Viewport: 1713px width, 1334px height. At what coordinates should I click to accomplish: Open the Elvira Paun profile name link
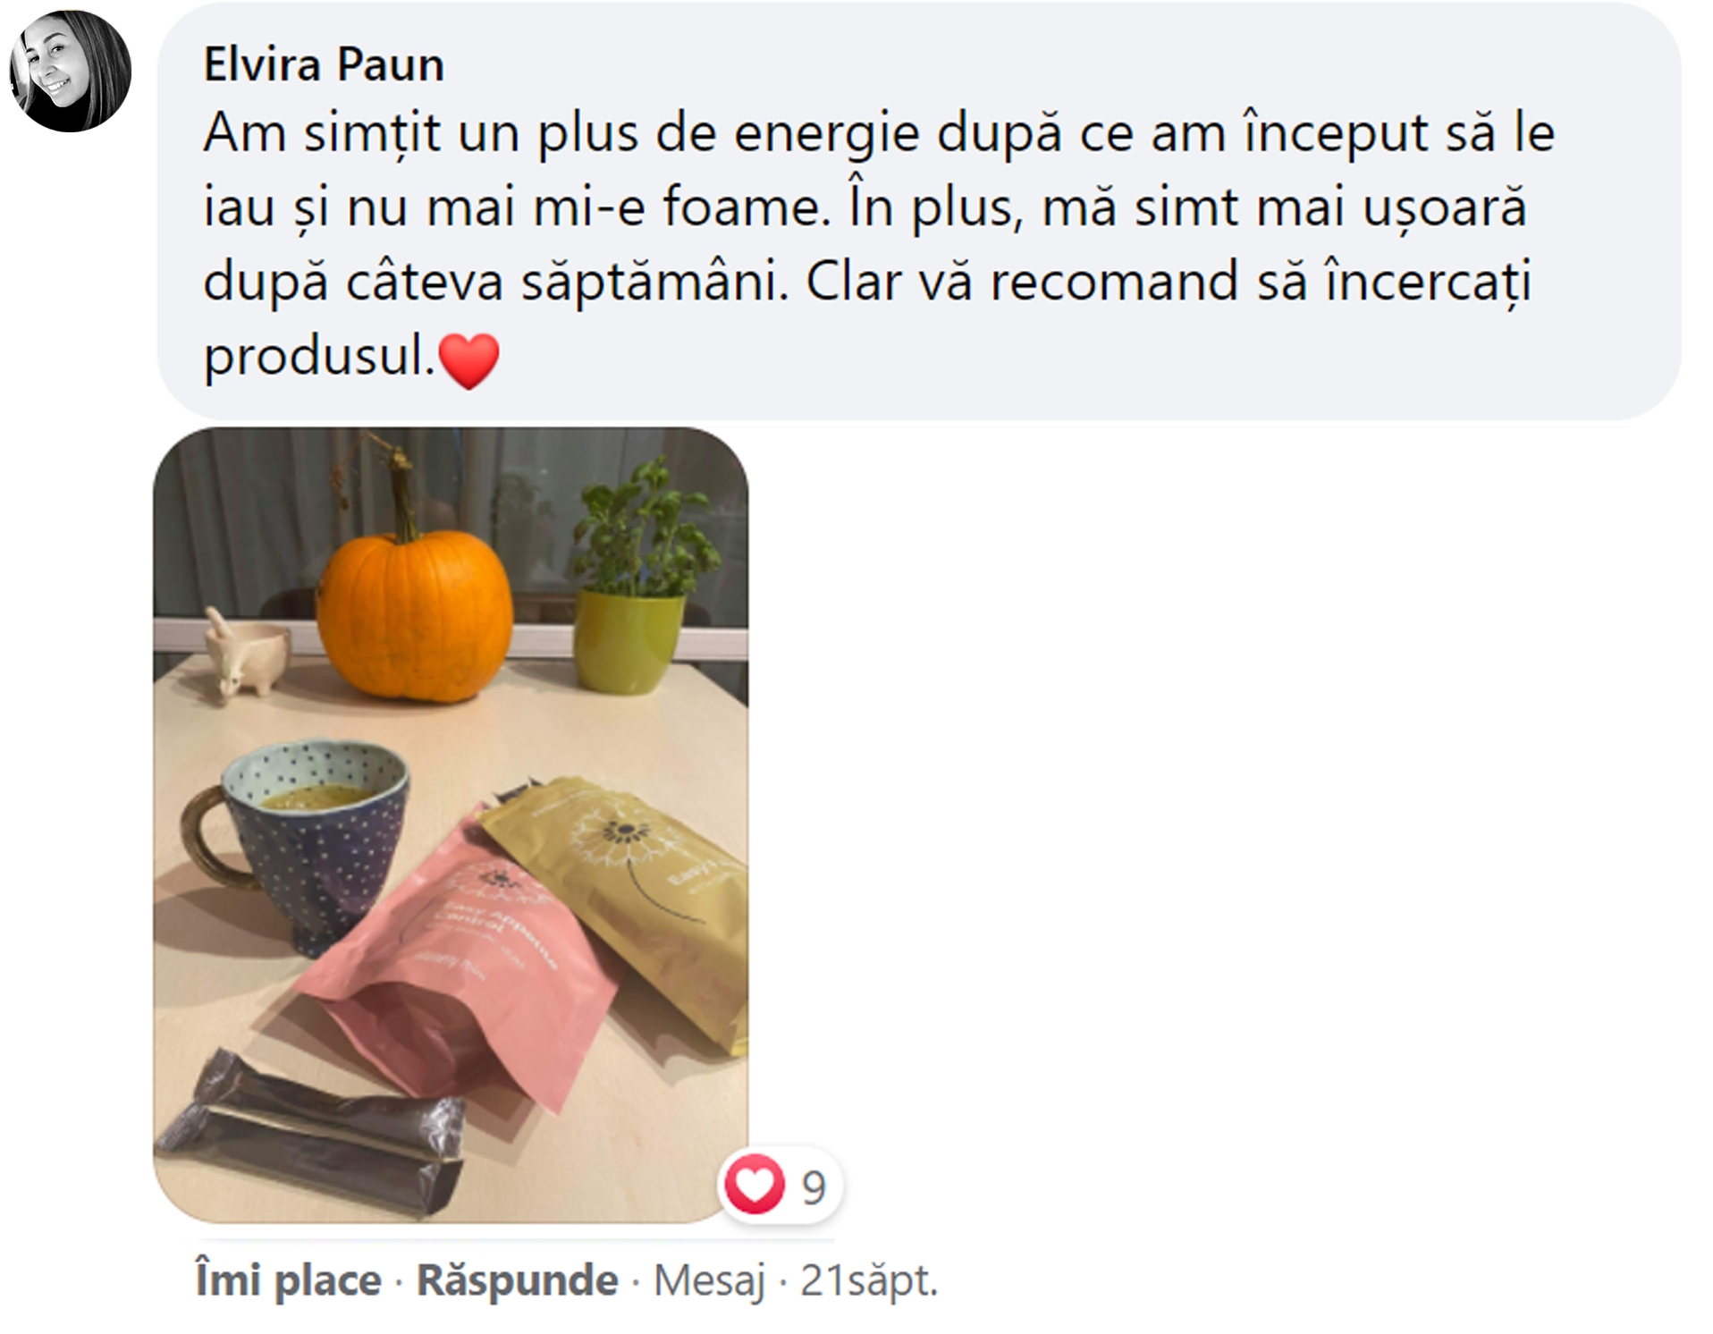[324, 64]
